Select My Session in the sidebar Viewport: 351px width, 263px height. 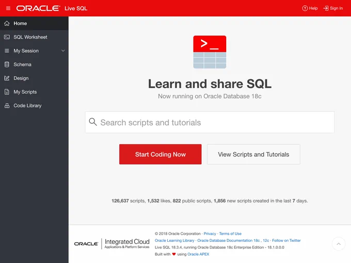coord(34,51)
